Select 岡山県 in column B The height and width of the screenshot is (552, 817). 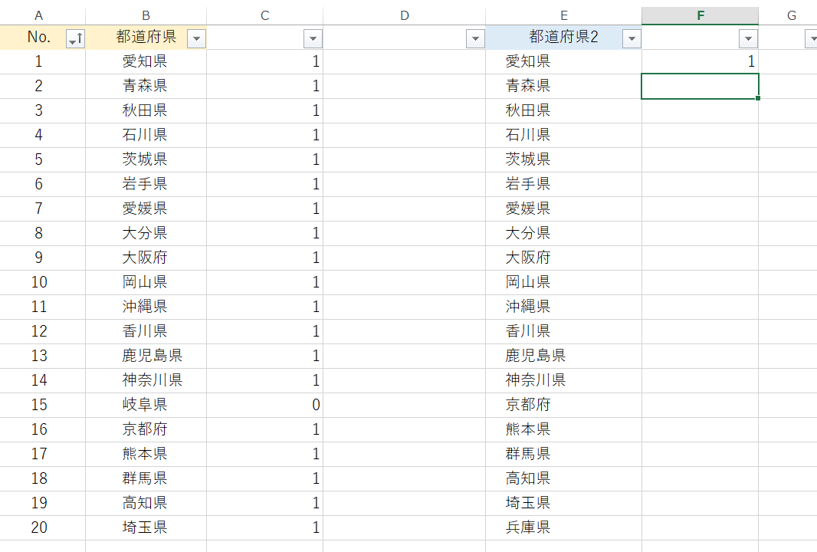[x=146, y=282]
